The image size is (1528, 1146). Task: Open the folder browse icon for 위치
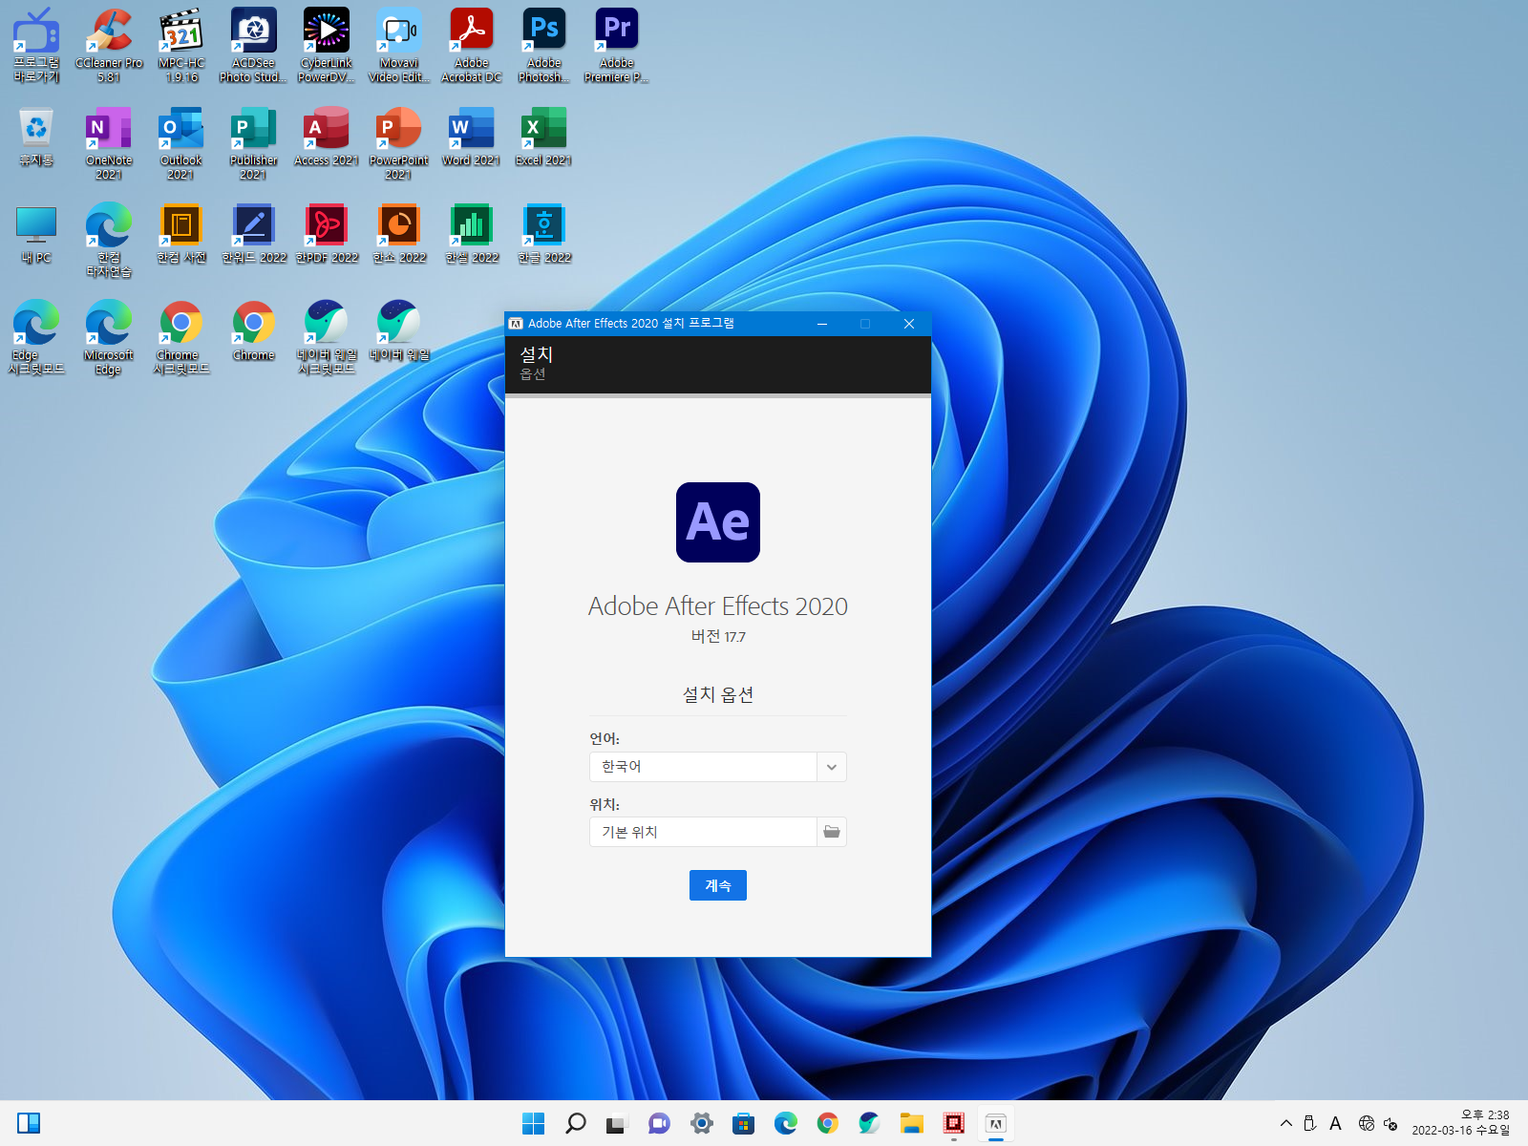pyautogui.click(x=832, y=832)
